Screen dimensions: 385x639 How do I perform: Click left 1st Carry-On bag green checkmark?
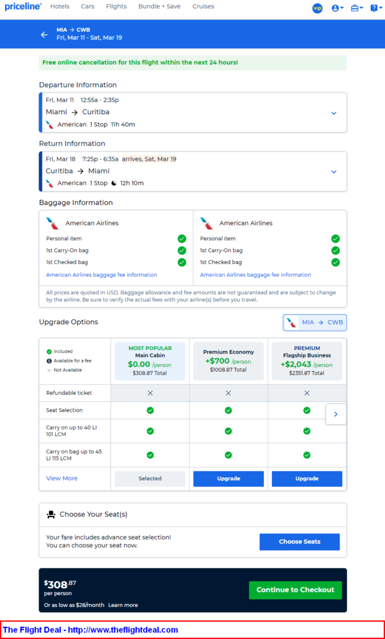(x=182, y=251)
